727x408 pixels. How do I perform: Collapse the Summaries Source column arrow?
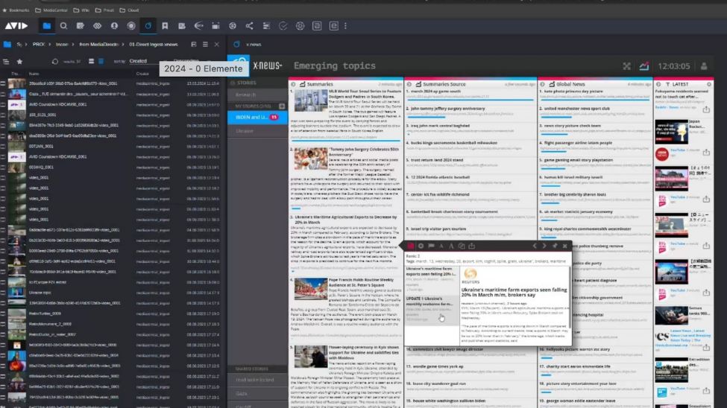(x=409, y=84)
